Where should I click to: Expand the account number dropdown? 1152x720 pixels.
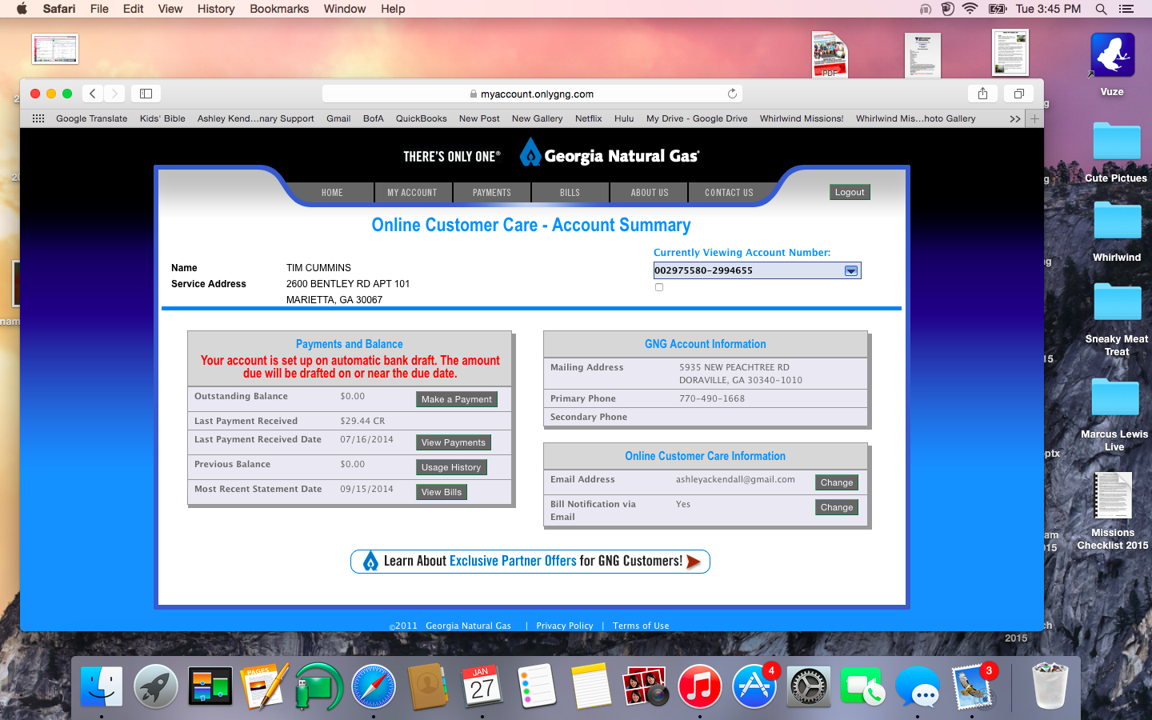850,270
